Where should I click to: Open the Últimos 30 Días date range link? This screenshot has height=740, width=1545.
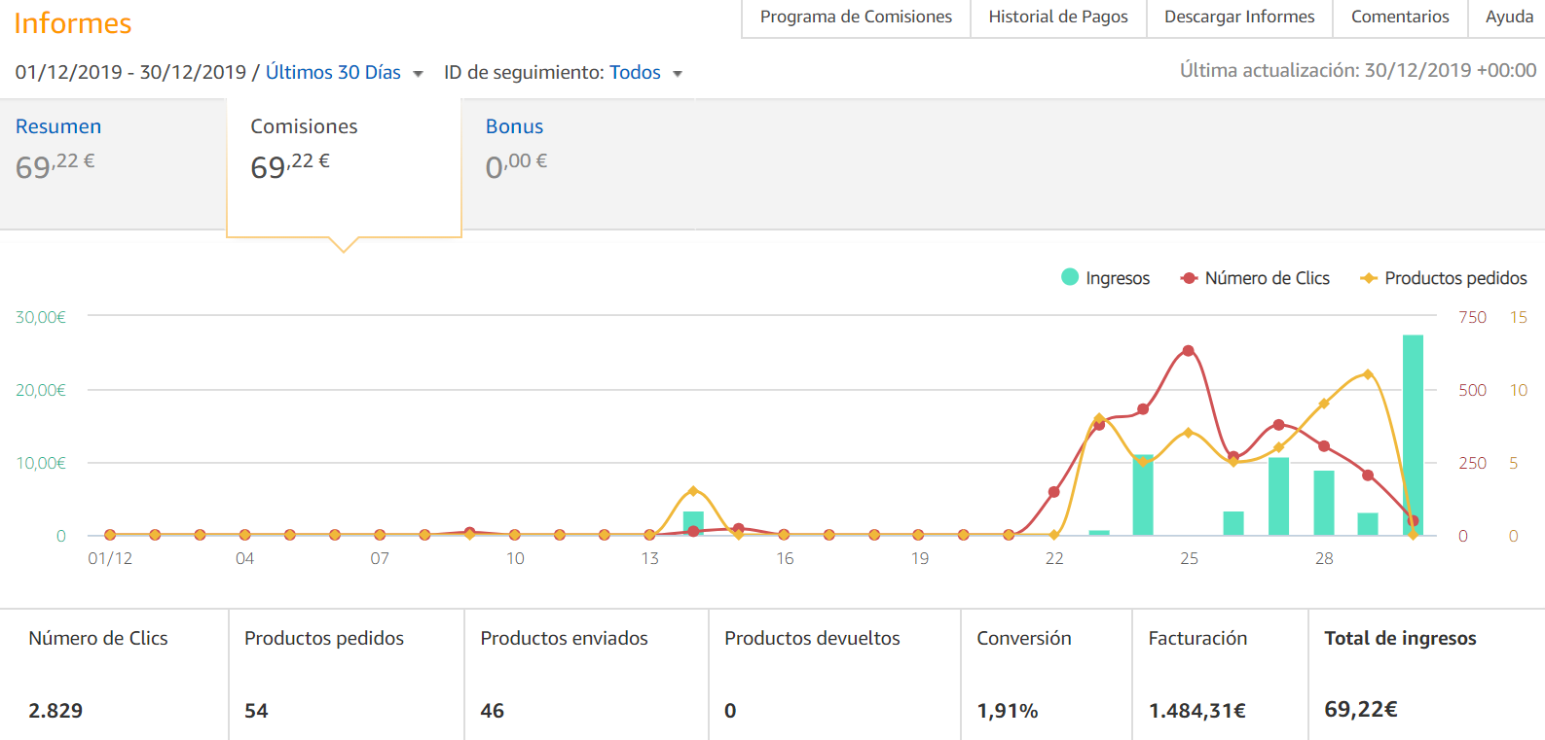click(x=333, y=73)
